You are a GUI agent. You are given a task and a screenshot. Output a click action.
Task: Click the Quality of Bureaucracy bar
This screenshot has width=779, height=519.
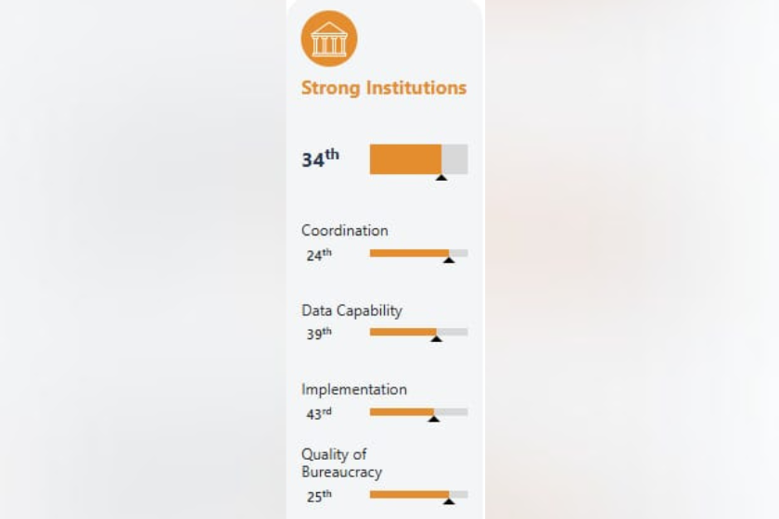click(419, 495)
